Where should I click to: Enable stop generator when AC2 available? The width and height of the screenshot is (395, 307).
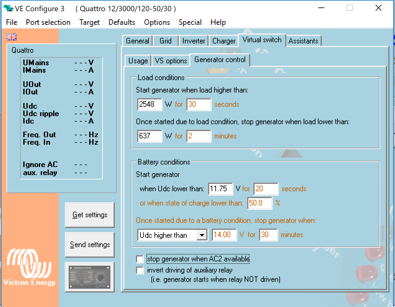(x=140, y=259)
